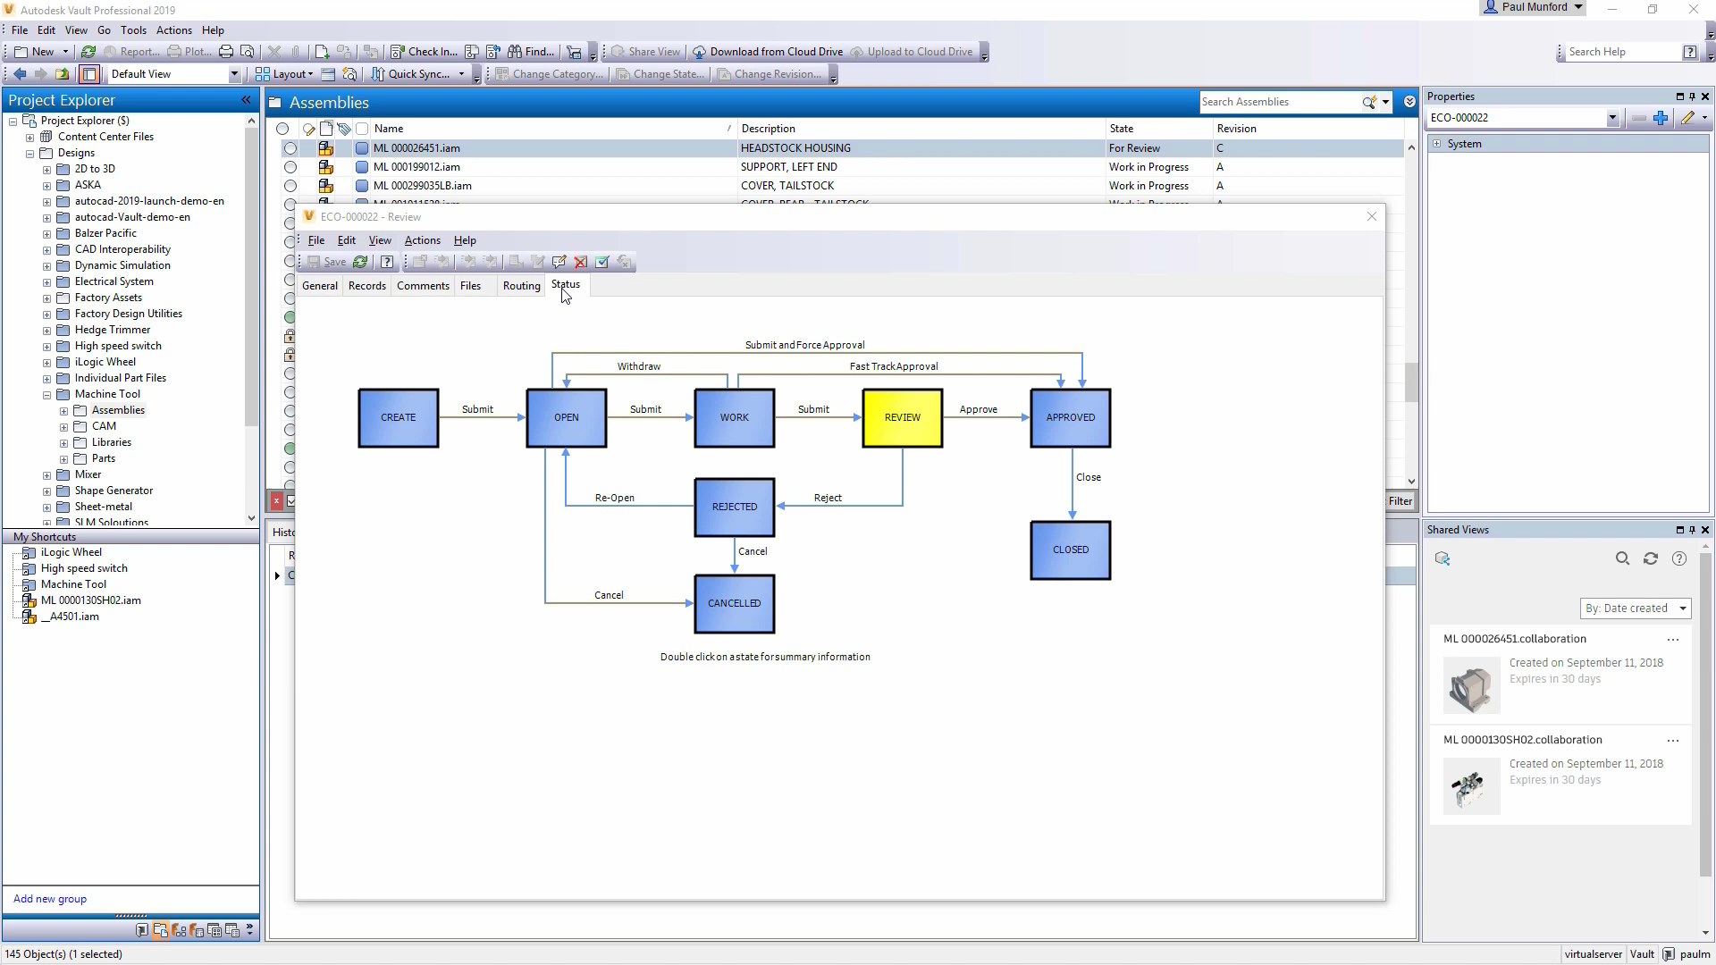Refresh the ECO-000022 change order dialog
Screen dimensions: 1716x965
(360, 262)
